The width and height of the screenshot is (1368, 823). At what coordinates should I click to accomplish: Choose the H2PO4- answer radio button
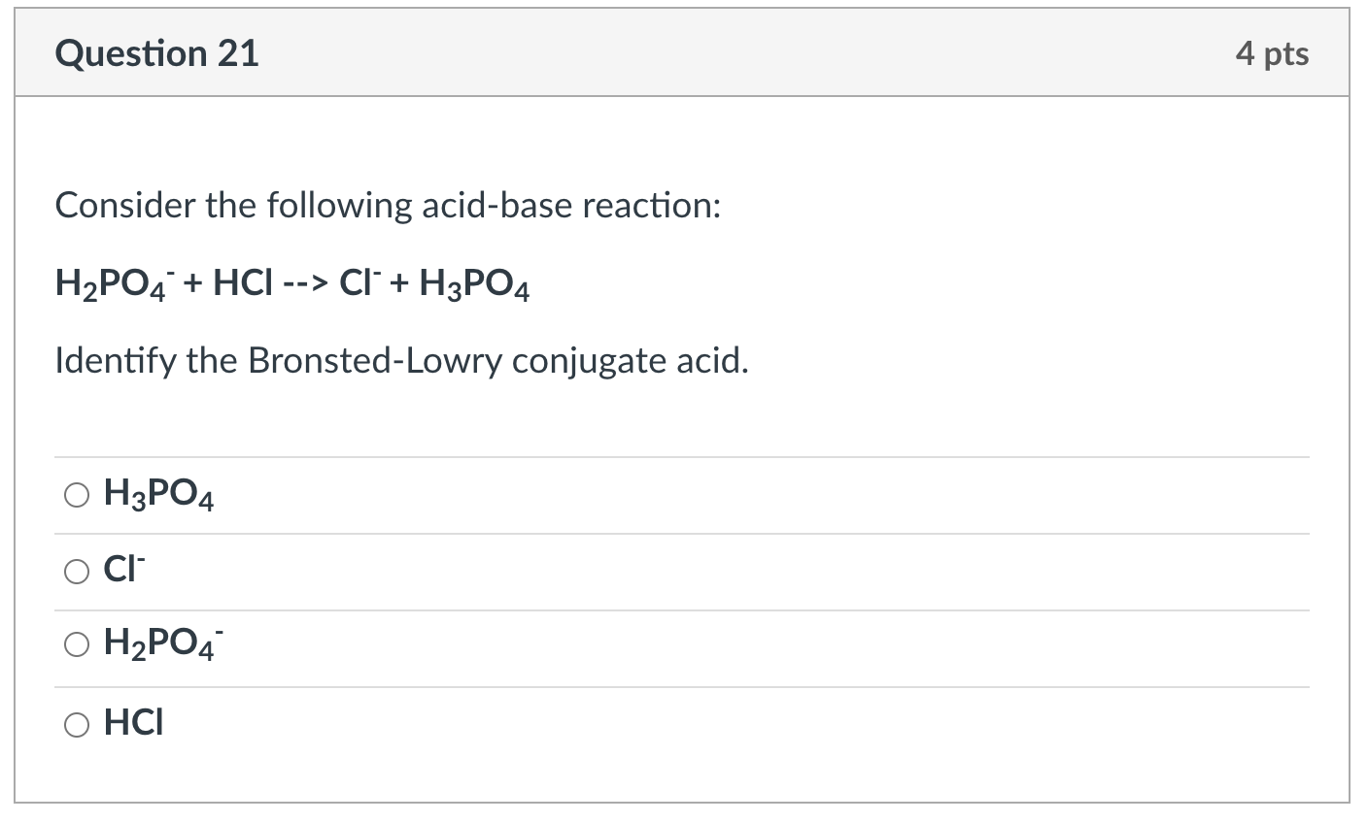[77, 642]
